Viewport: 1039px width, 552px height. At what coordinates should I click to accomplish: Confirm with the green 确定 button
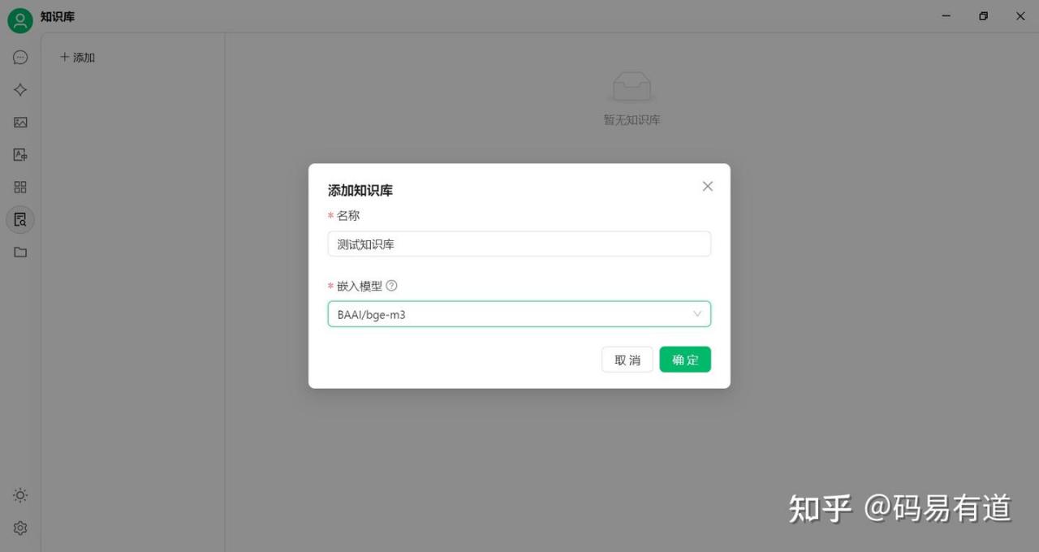click(685, 360)
